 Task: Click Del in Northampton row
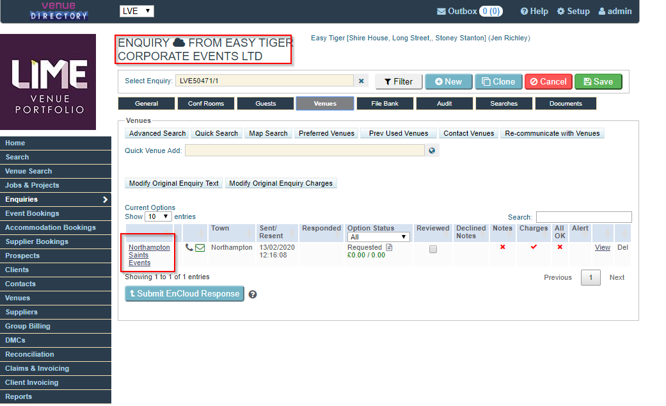click(622, 247)
